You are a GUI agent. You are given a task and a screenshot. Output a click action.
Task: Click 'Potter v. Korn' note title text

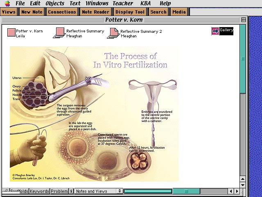tap(29, 31)
